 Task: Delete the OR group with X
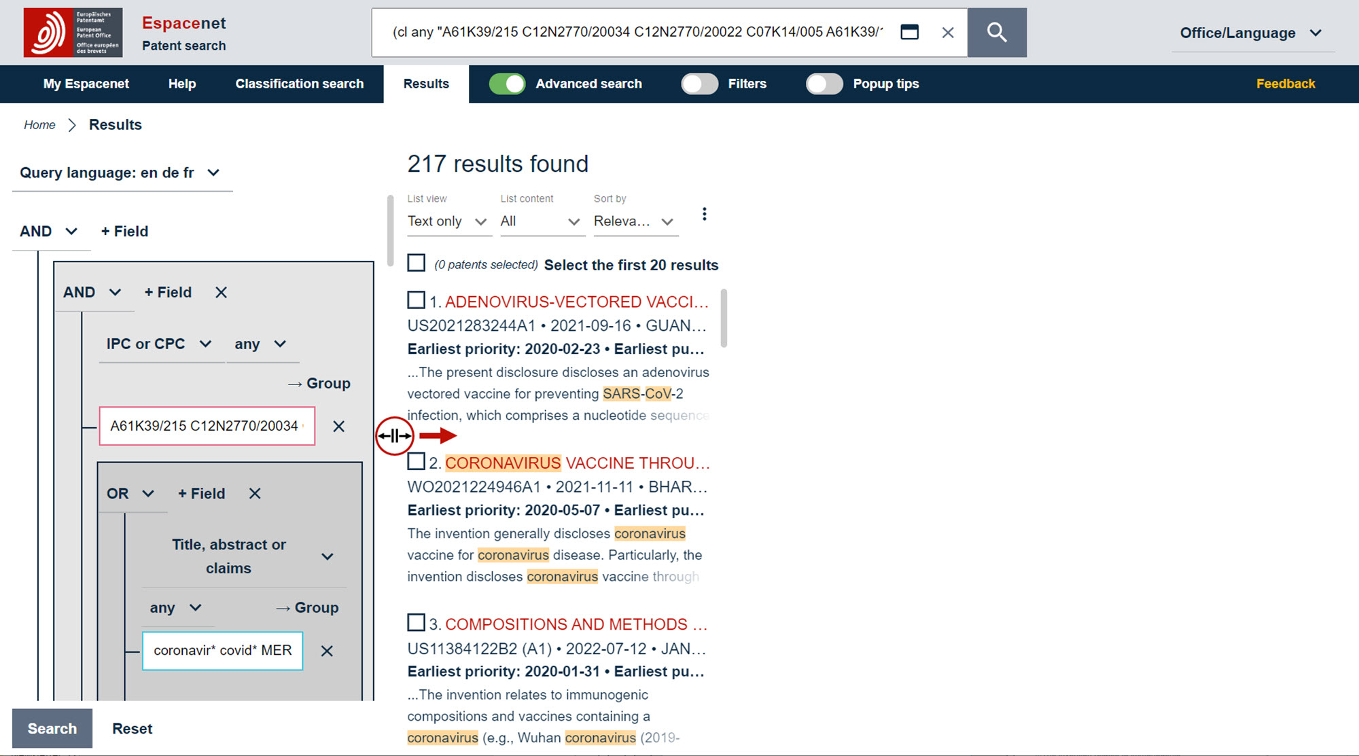(x=255, y=494)
